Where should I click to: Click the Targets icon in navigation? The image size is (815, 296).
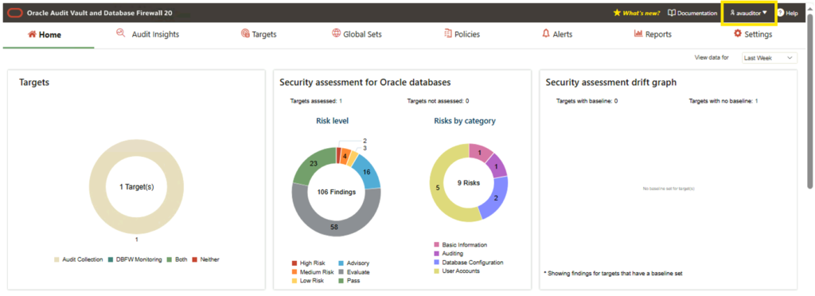coord(245,34)
